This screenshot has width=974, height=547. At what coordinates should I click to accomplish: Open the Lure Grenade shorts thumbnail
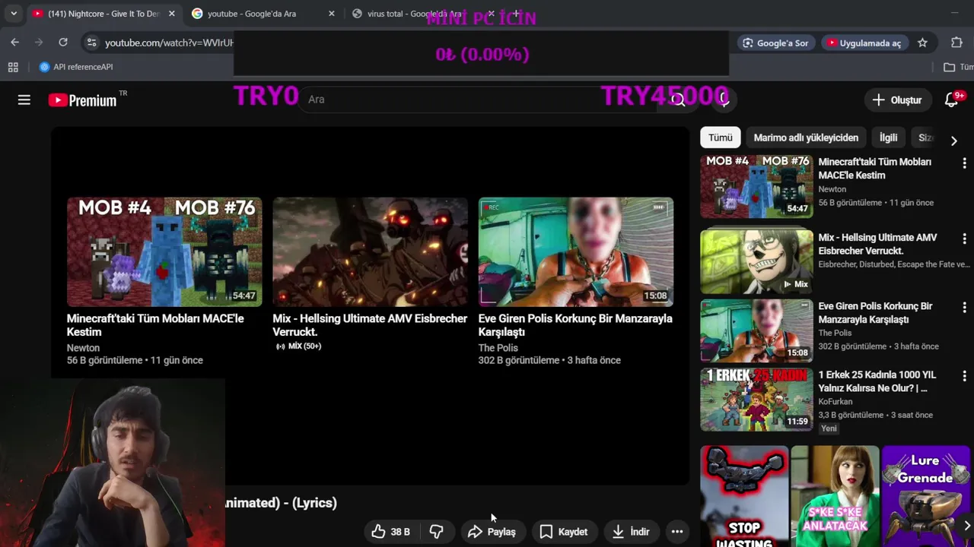click(x=925, y=496)
